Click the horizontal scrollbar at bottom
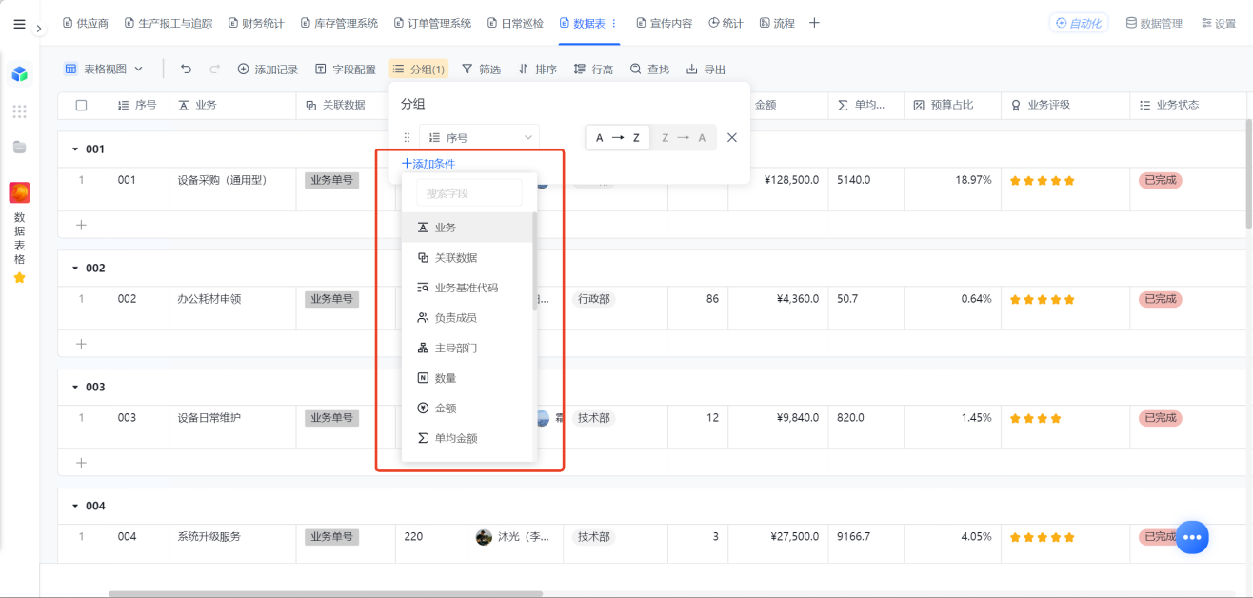Viewport: 1253px width, 598px height. tap(326, 593)
